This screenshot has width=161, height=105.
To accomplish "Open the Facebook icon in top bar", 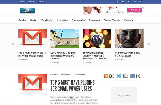I will pyautogui.click(x=118, y=2).
